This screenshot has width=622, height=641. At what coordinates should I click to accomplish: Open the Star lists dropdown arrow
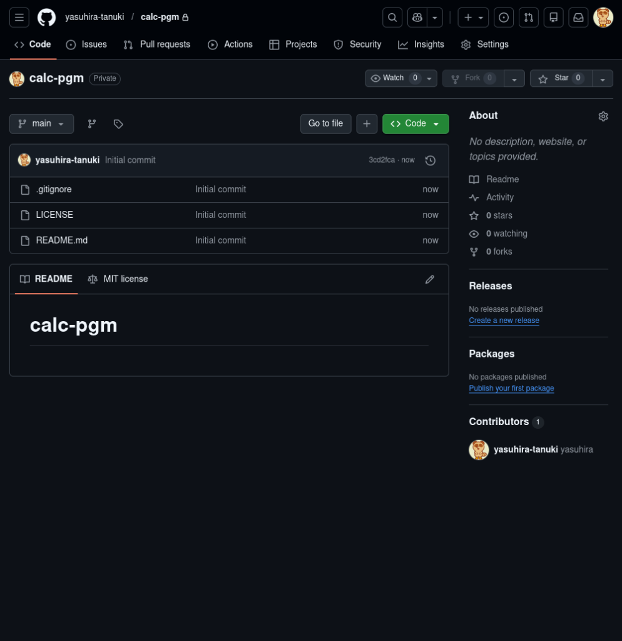coord(603,79)
